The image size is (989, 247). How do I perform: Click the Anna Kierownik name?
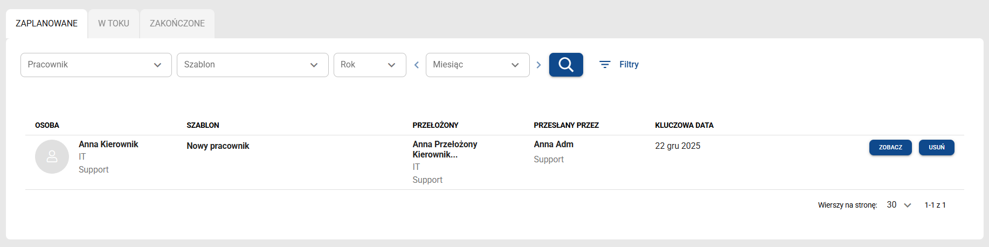click(108, 144)
